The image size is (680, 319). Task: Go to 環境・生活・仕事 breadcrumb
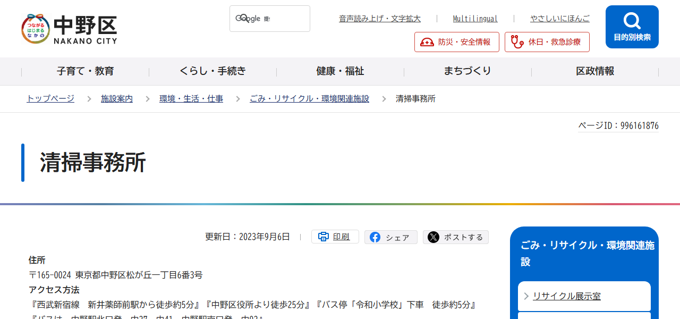pos(191,99)
